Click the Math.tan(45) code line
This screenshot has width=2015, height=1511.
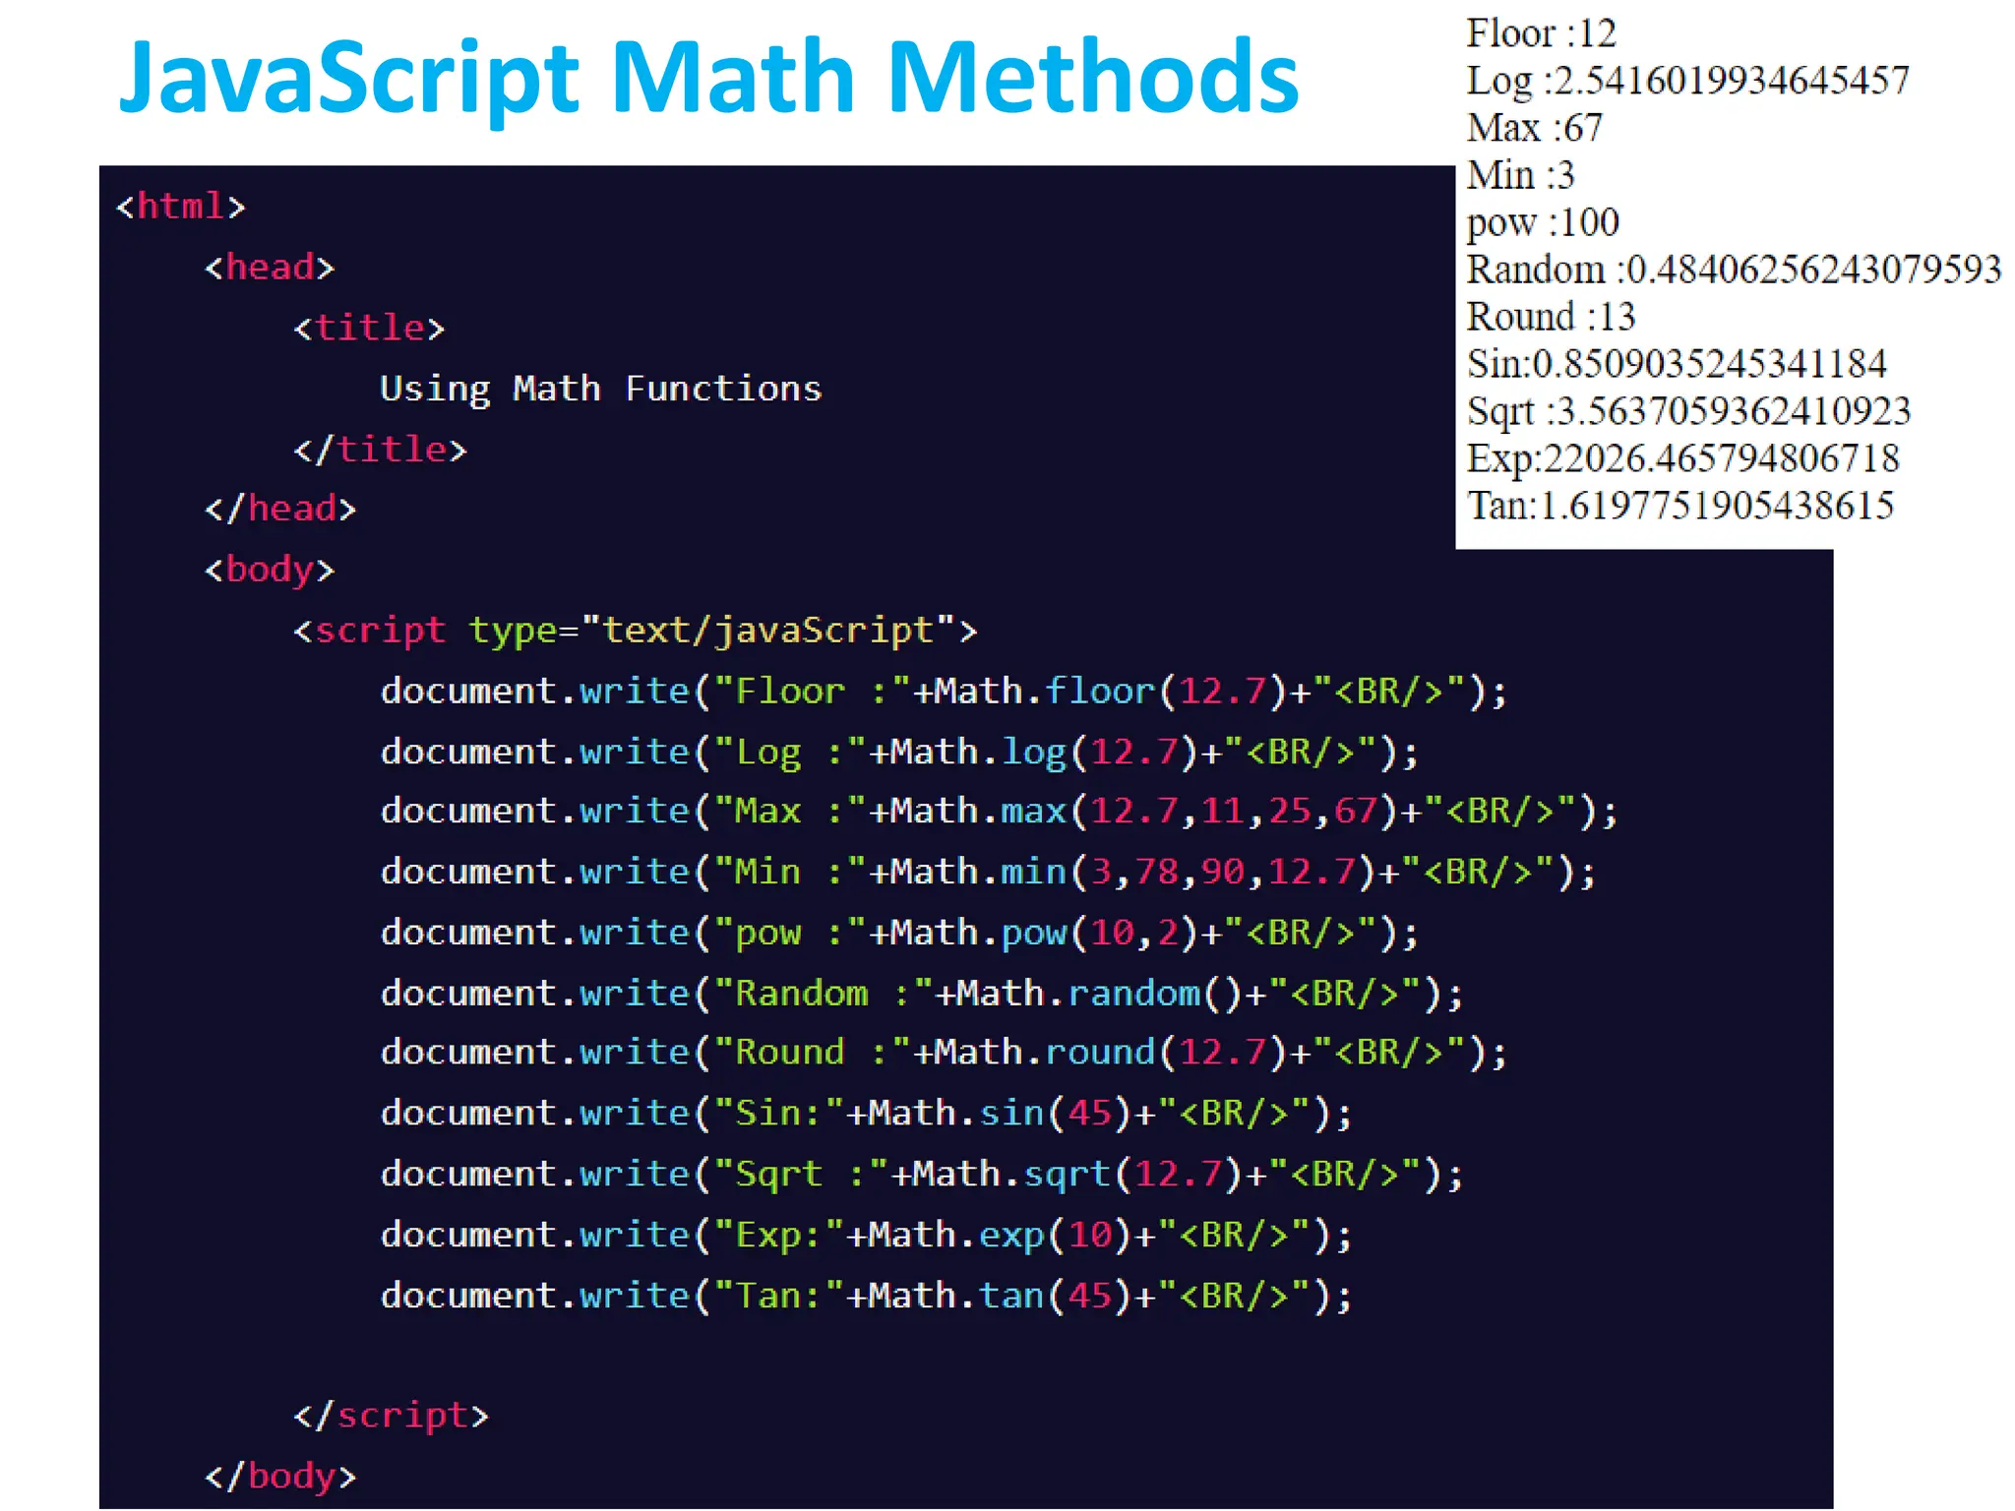tap(867, 1297)
